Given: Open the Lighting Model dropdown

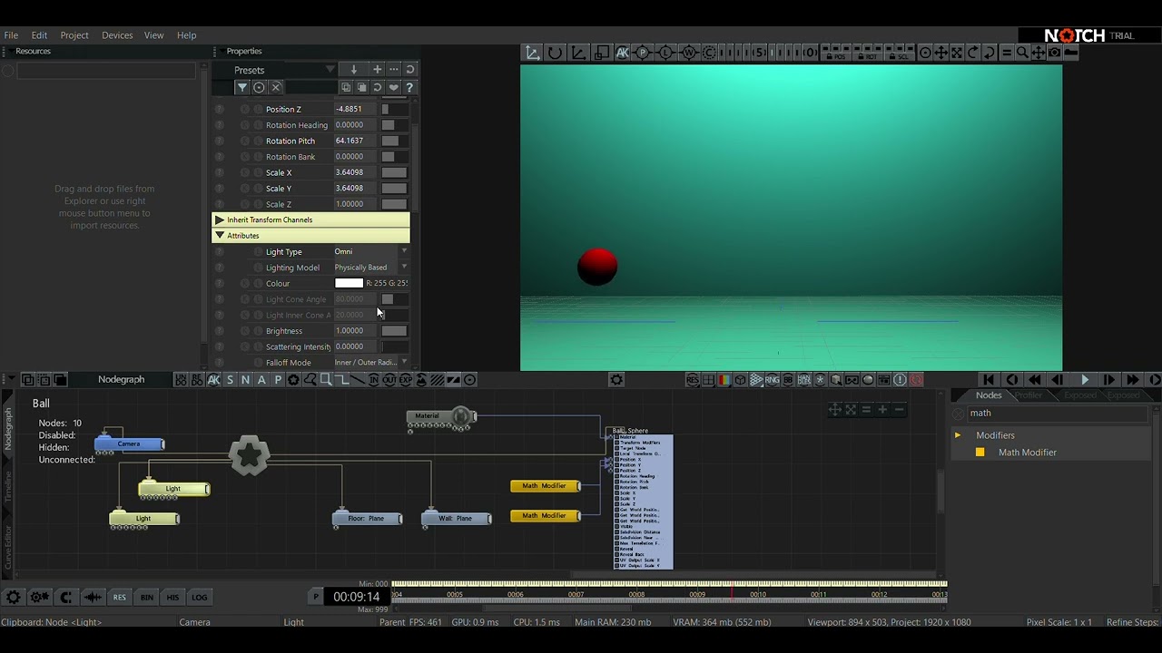Looking at the screenshot, I should pyautogui.click(x=370, y=268).
